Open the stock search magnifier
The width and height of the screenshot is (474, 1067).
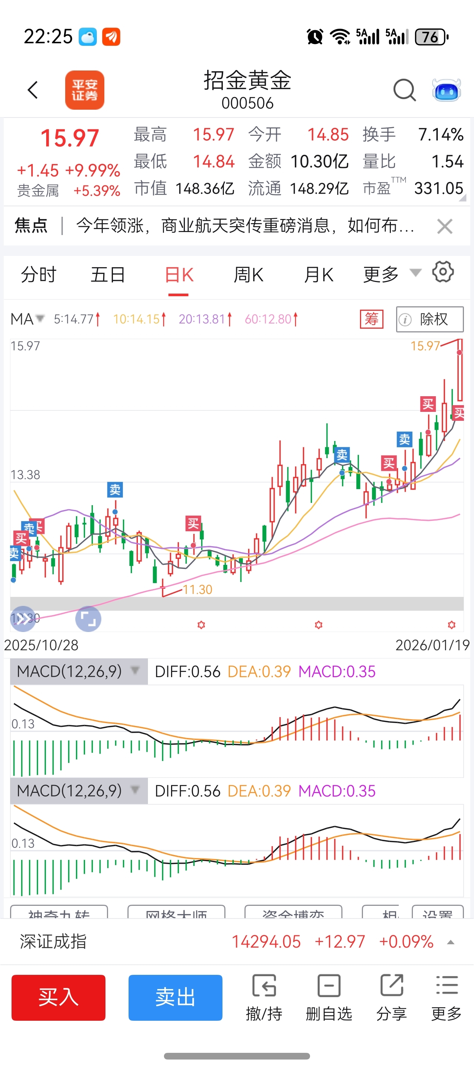[x=404, y=90]
